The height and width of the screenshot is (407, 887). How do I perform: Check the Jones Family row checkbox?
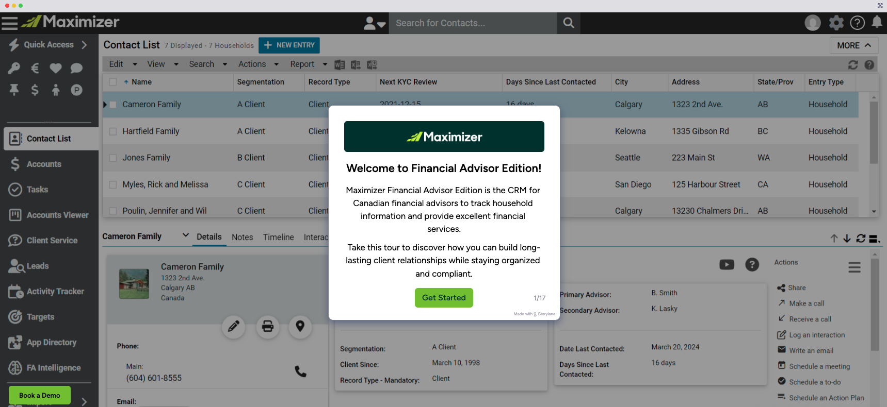tap(113, 158)
